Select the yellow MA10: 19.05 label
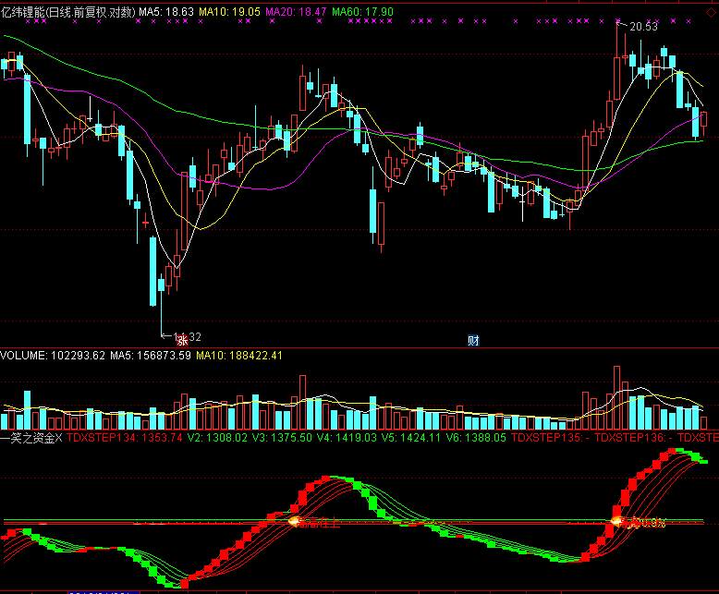The width and height of the screenshot is (719, 594). (231, 9)
